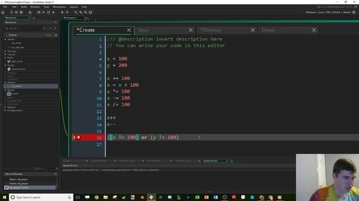Image resolution: width=359 pixels, height=201 pixels.
Task: Click the Zoom In magnifier icon
Action: coord(85,12)
